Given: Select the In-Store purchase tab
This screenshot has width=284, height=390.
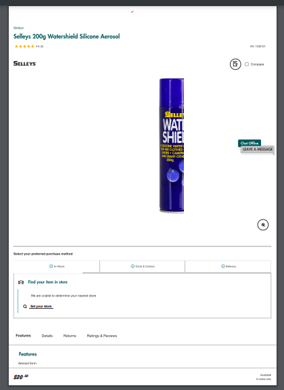Looking at the screenshot, I should [57, 266].
